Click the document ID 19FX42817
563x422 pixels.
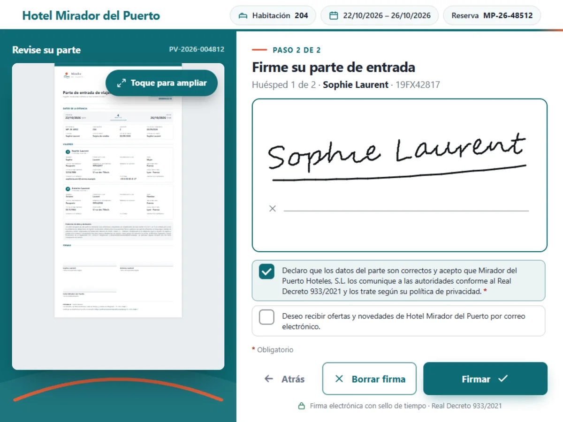pos(418,85)
